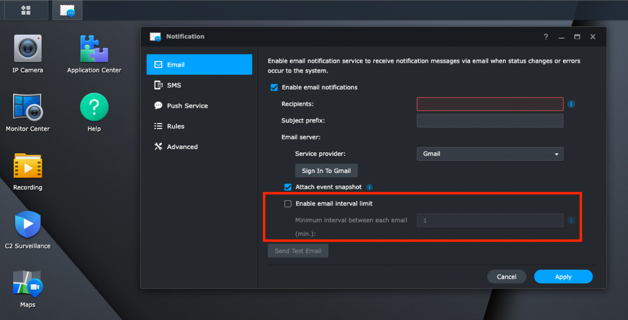The height and width of the screenshot is (320, 628).
Task: Launch the Recording application
Action: [x=27, y=166]
